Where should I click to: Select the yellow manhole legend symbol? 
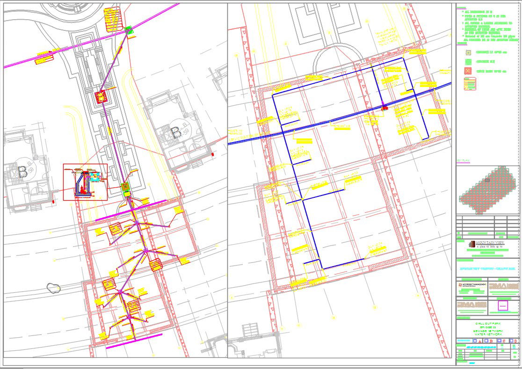click(468, 52)
